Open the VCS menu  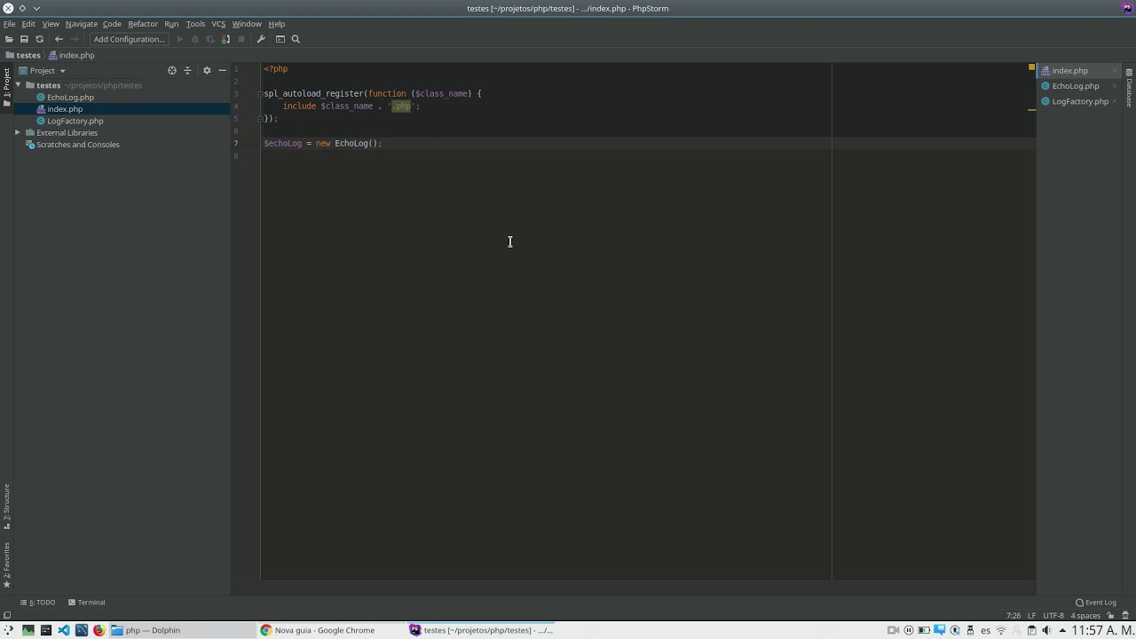218,24
